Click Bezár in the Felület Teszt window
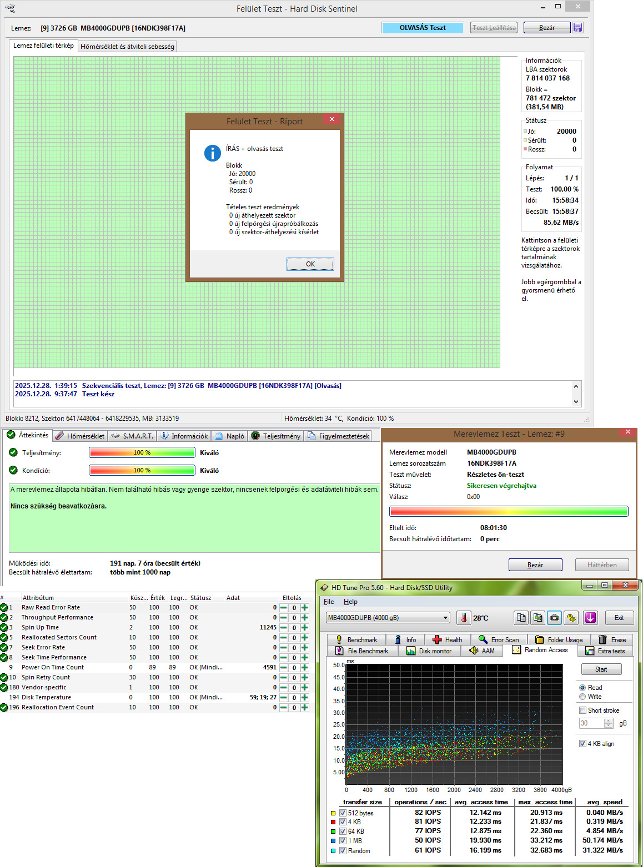The image size is (643, 867). (547, 28)
